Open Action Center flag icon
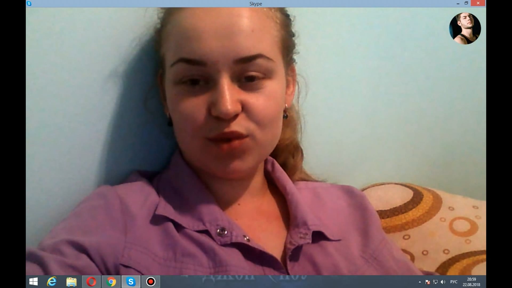The width and height of the screenshot is (512, 288). point(427,282)
